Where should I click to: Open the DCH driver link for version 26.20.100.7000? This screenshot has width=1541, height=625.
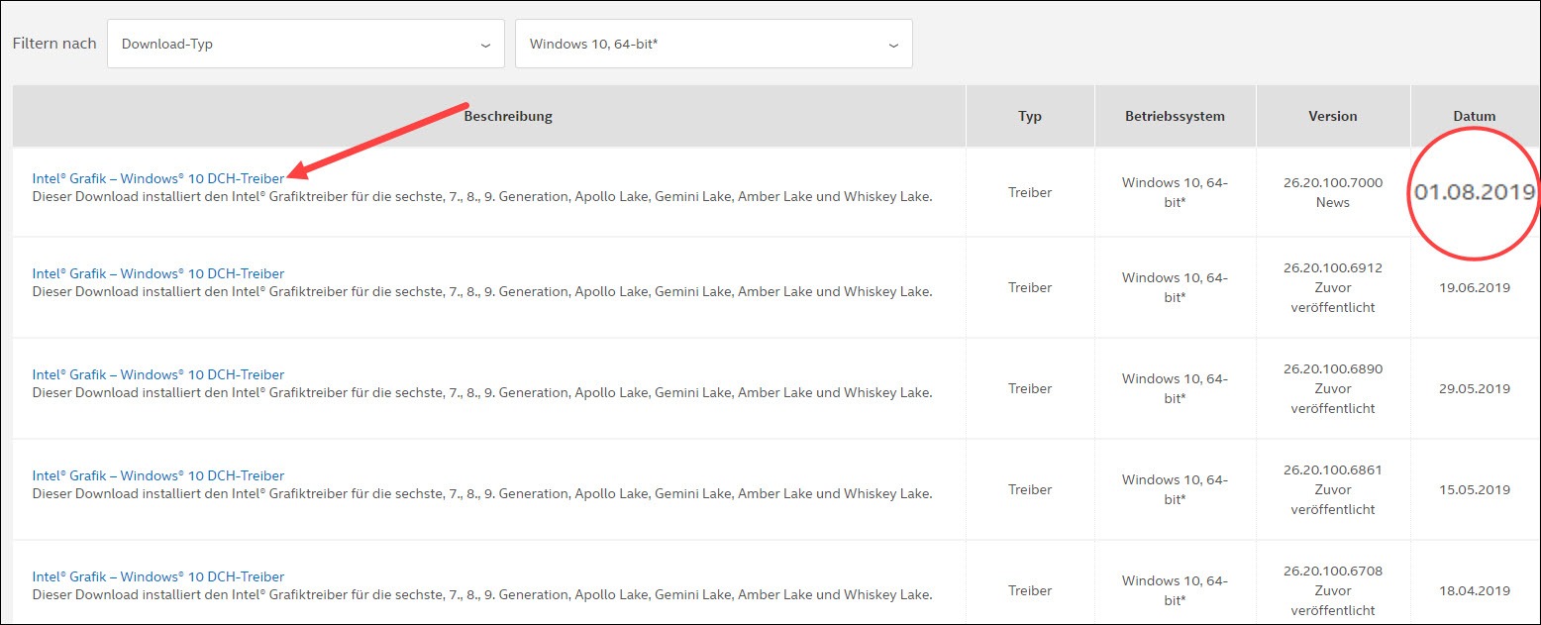158,178
